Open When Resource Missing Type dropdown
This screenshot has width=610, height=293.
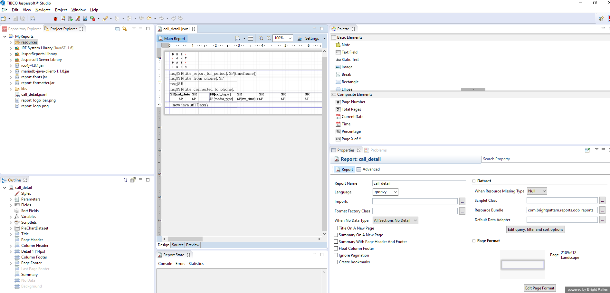click(x=537, y=191)
